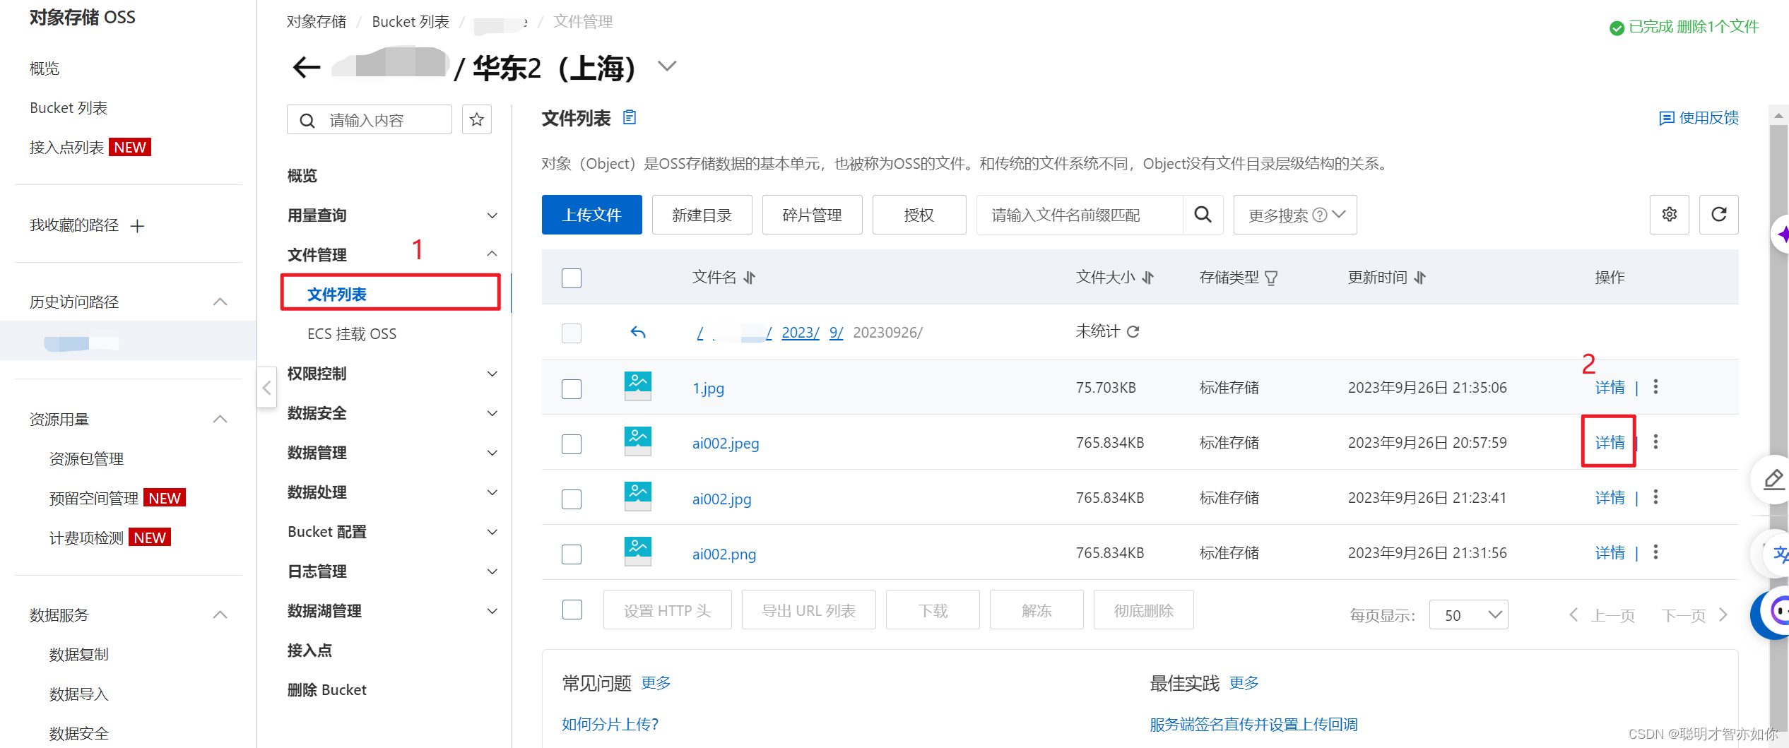Sort by 文件大小 using sort icon
The width and height of the screenshot is (1789, 748).
click(1148, 278)
